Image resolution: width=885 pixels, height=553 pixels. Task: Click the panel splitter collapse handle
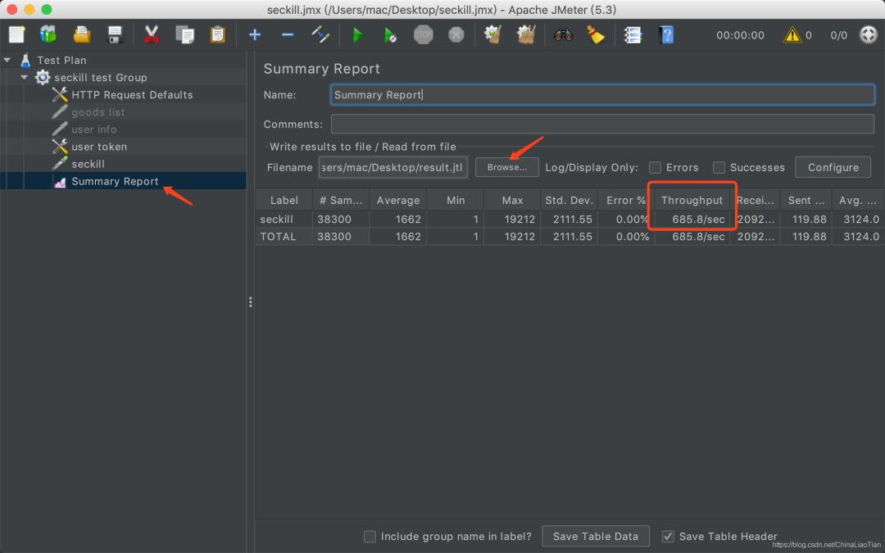point(251,302)
